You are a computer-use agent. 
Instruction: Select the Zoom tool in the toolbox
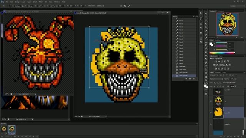pyautogui.click(x=206, y=80)
